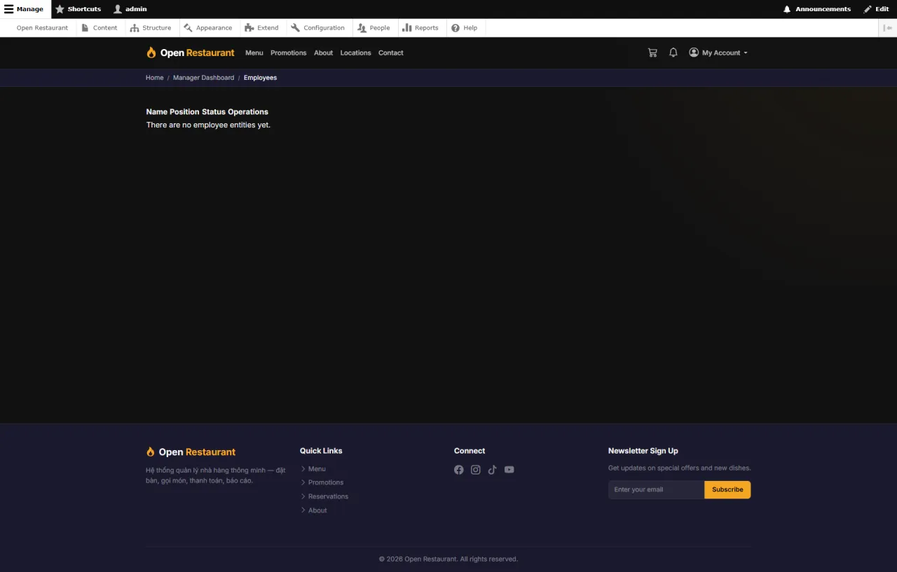Collapse the admin toolbar orientation toggle
This screenshot has width=897, height=572.
[x=888, y=28]
